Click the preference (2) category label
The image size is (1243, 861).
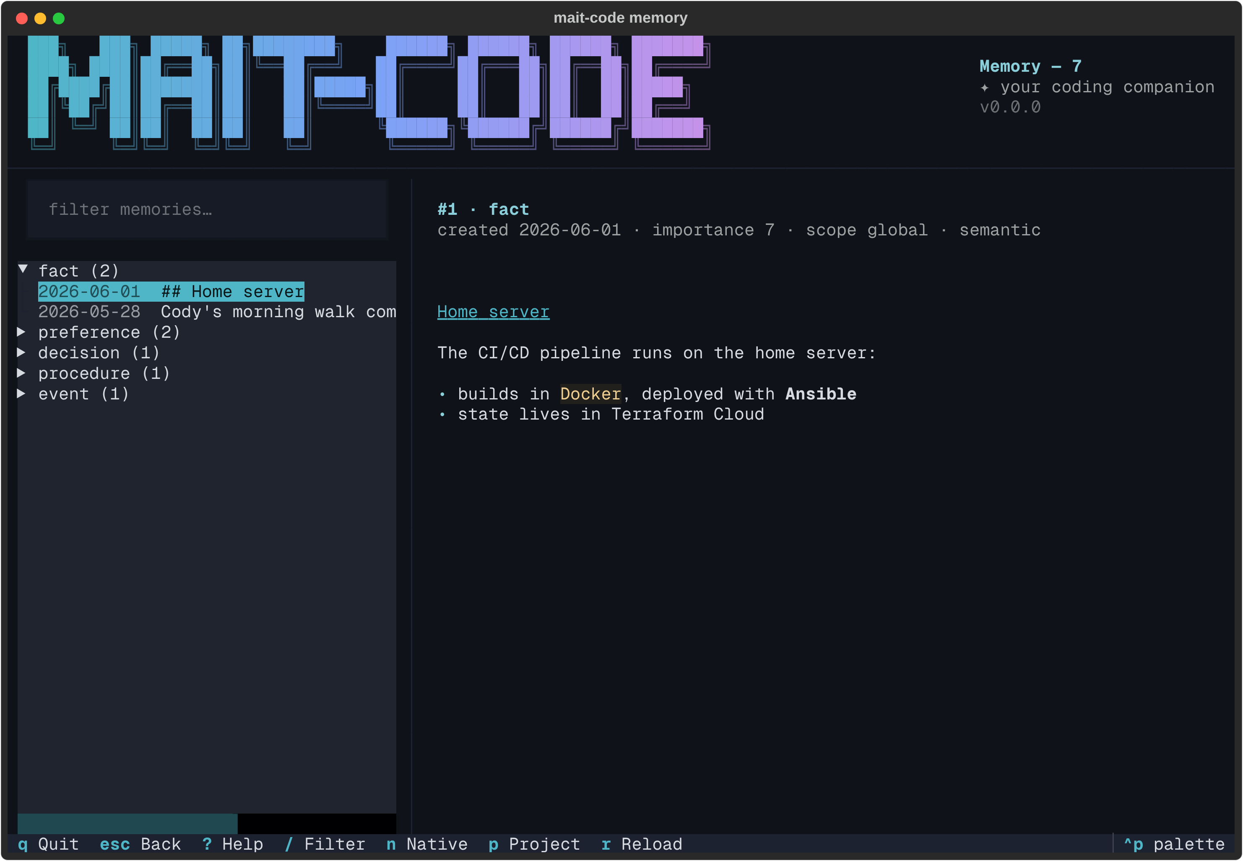pyautogui.click(x=109, y=332)
